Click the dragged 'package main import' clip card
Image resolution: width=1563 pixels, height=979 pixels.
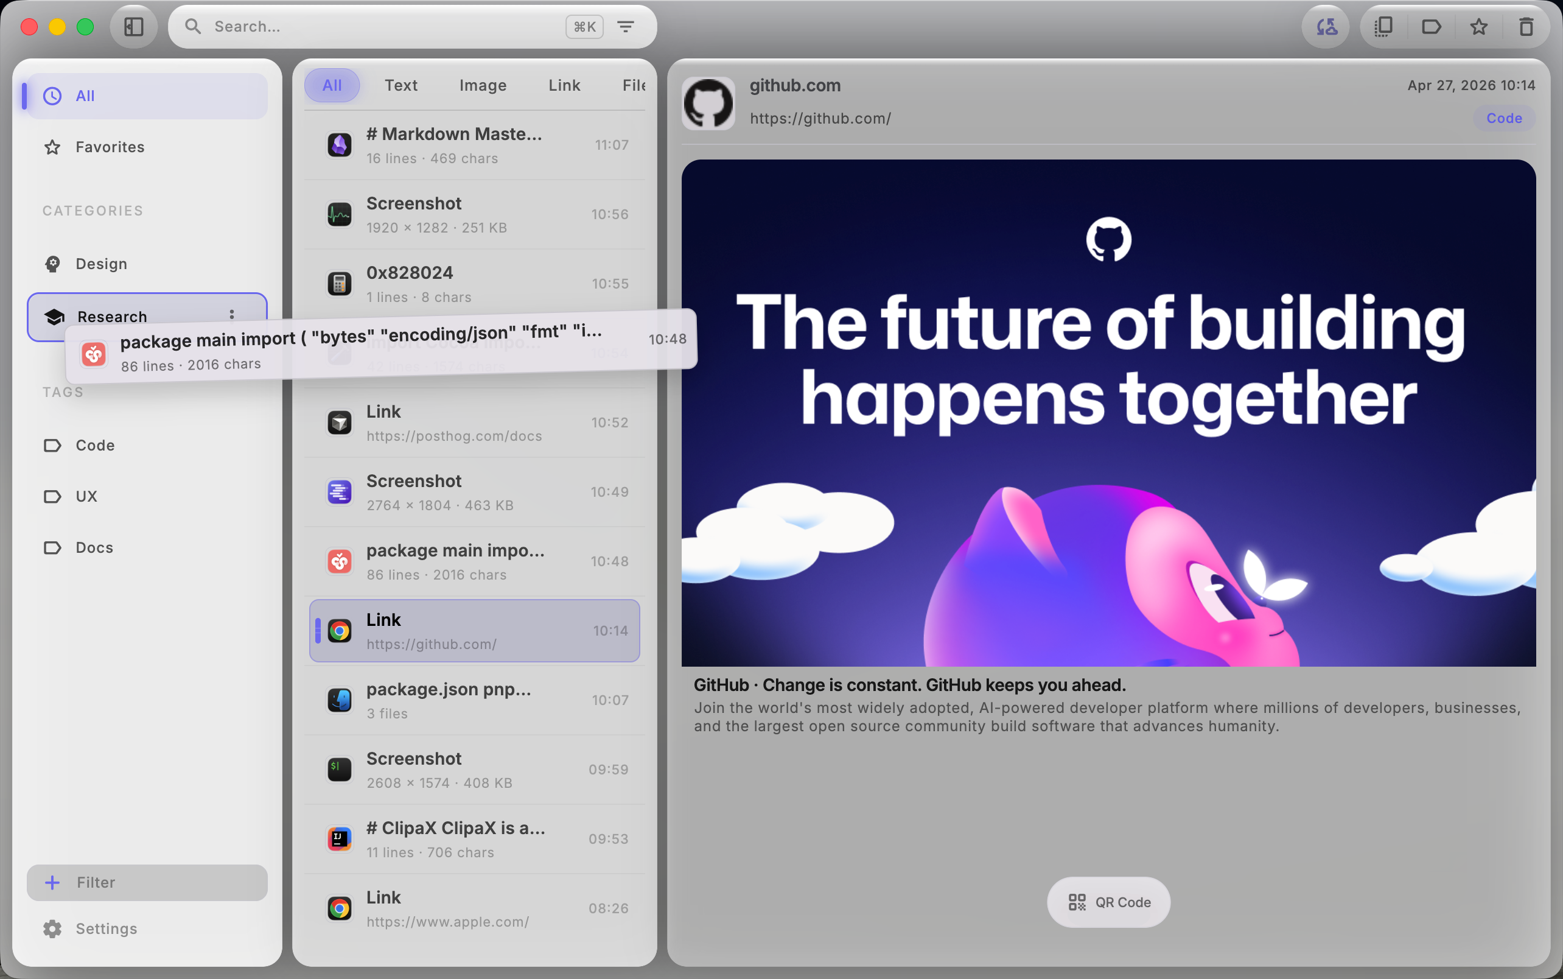tap(381, 346)
